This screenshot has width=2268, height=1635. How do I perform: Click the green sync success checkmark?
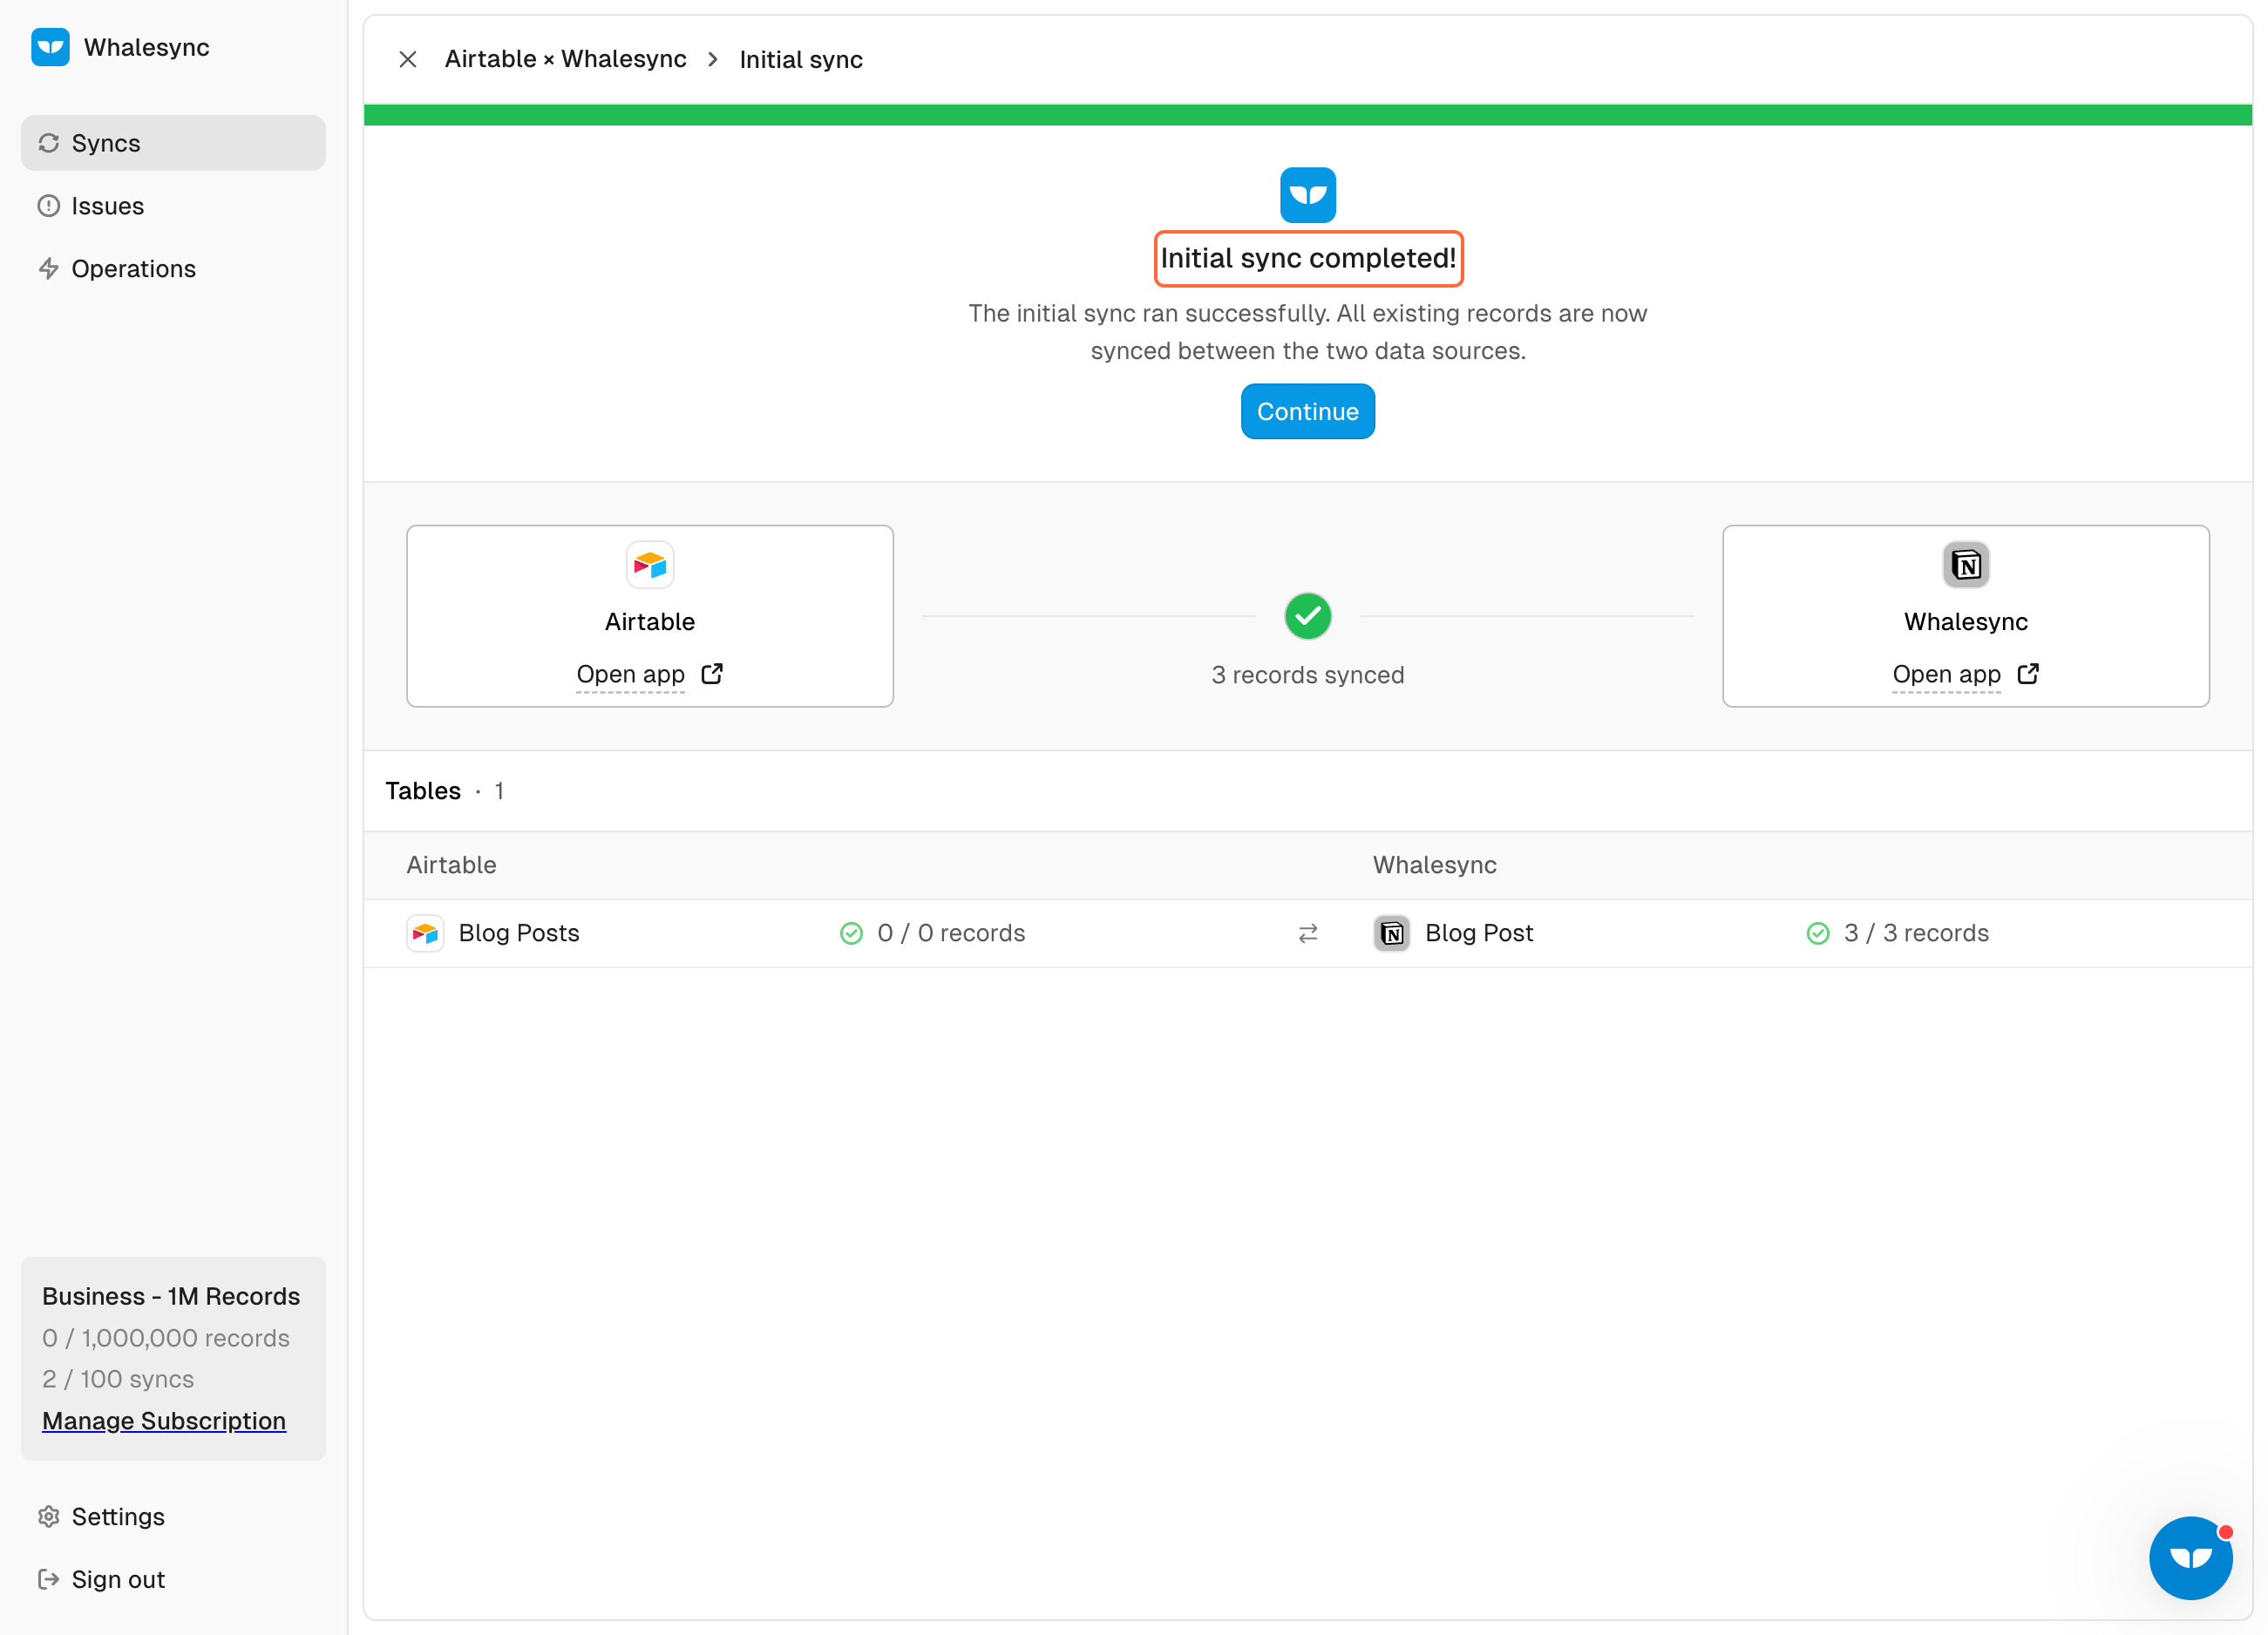coord(1308,616)
